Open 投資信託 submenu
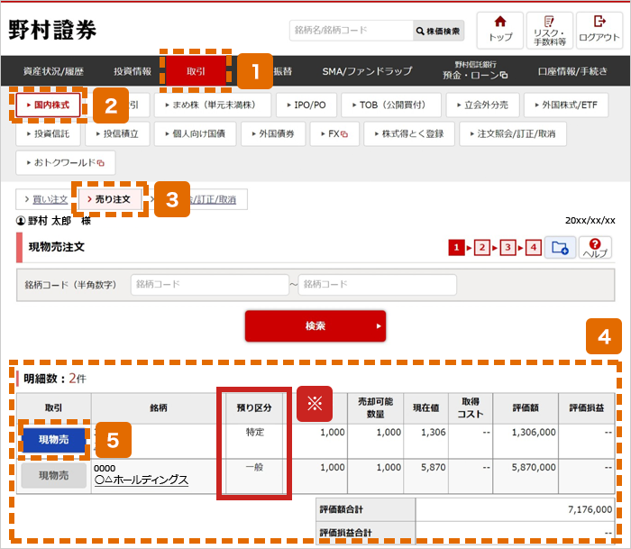Screen dimensions: 631x549 click(49, 133)
